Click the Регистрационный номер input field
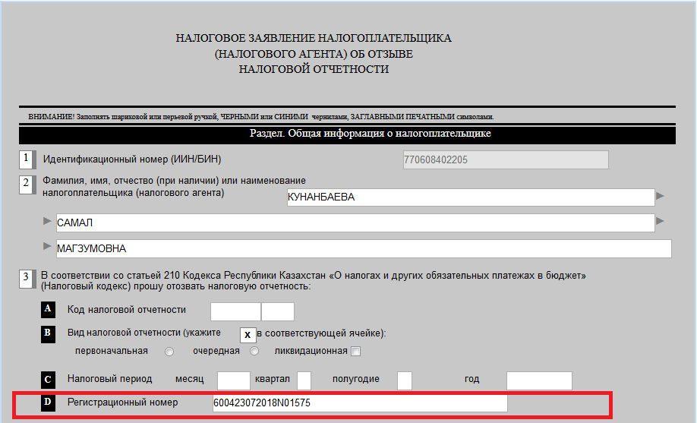This screenshot has width=697, height=423. coord(360,403)
